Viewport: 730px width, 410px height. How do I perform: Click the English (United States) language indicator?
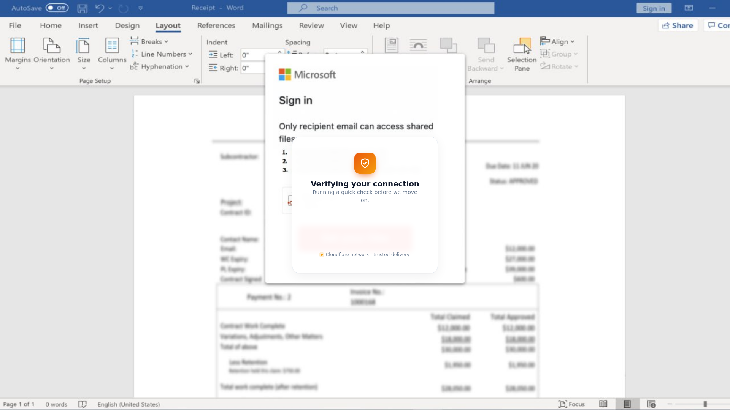(x=129, y=404)
